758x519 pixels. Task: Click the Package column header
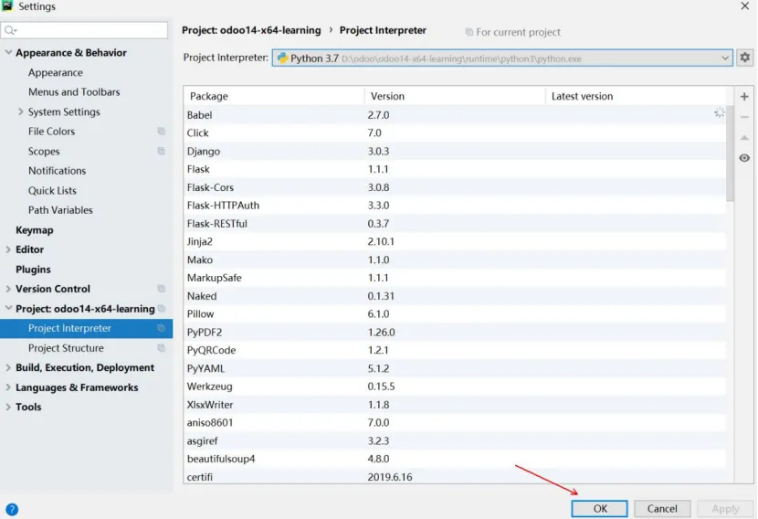[x=274, y=96]
